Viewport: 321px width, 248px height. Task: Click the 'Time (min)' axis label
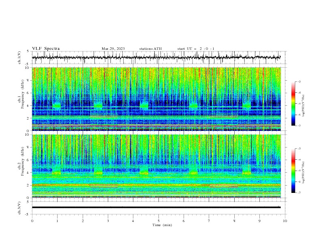(162, 225)
